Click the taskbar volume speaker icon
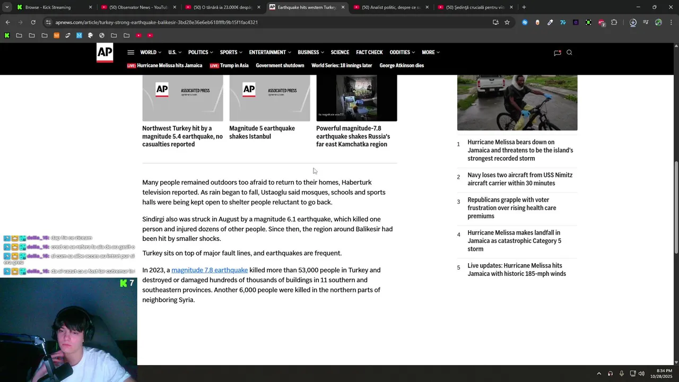This screenshot has height=382, width=679. pos(641,374)
